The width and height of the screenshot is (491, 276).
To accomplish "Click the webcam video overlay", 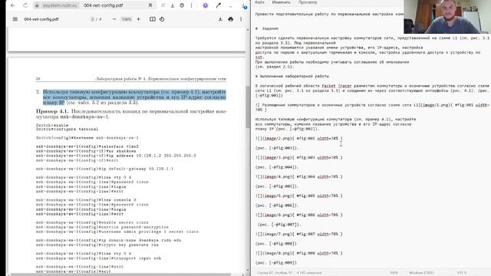I will coord(447,17).
